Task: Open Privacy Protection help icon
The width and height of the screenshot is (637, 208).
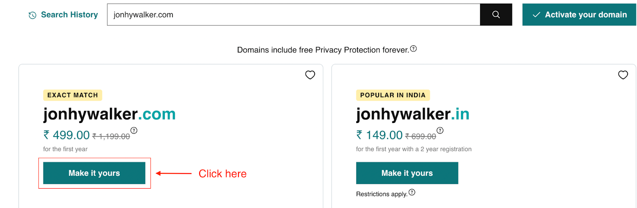Action: click(x=413, y=48)
